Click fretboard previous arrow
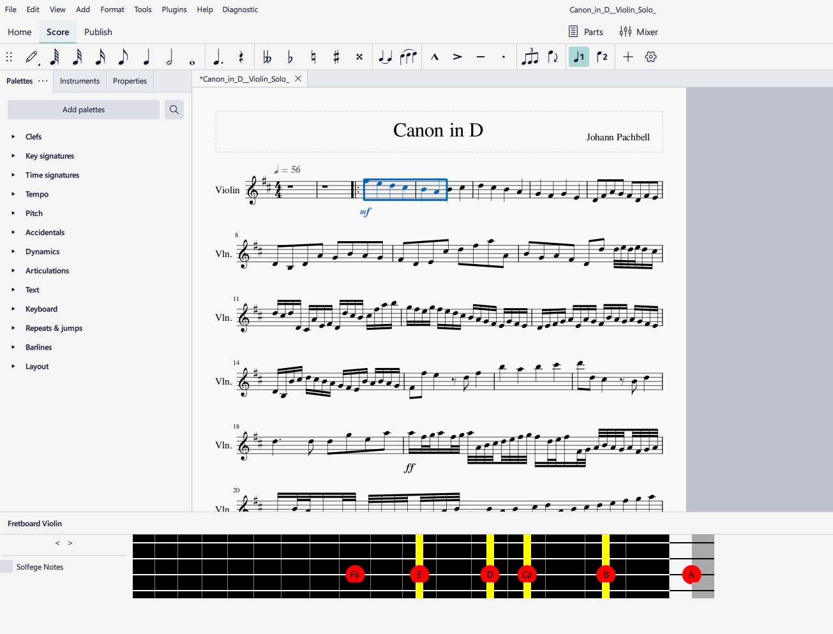This screenshot has height=634, width=833. click(57, 543)
